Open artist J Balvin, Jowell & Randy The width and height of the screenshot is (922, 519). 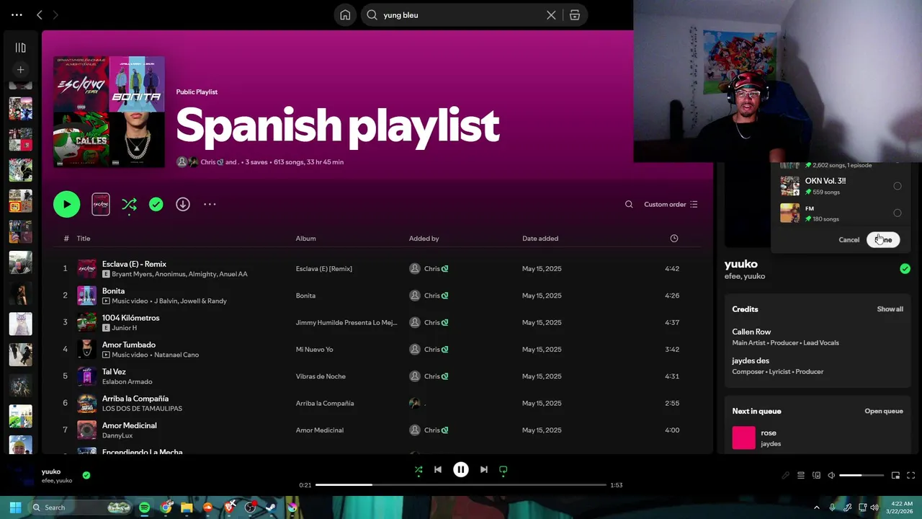click(x=190, y=301)
